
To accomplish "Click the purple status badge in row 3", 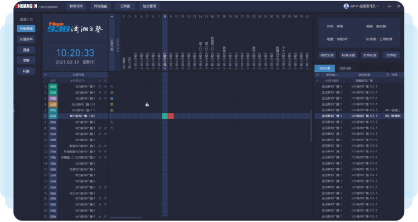I will point(53,98).
